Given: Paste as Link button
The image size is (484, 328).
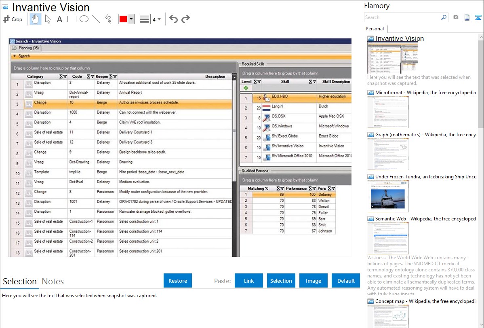Looking at the screenshot, I should pyautogui.click(x=249, y=281).
